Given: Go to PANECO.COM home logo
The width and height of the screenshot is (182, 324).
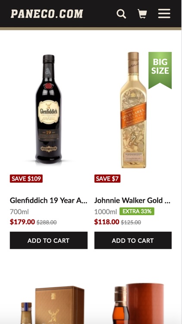Looking at the screenshot, I should 47,14.
